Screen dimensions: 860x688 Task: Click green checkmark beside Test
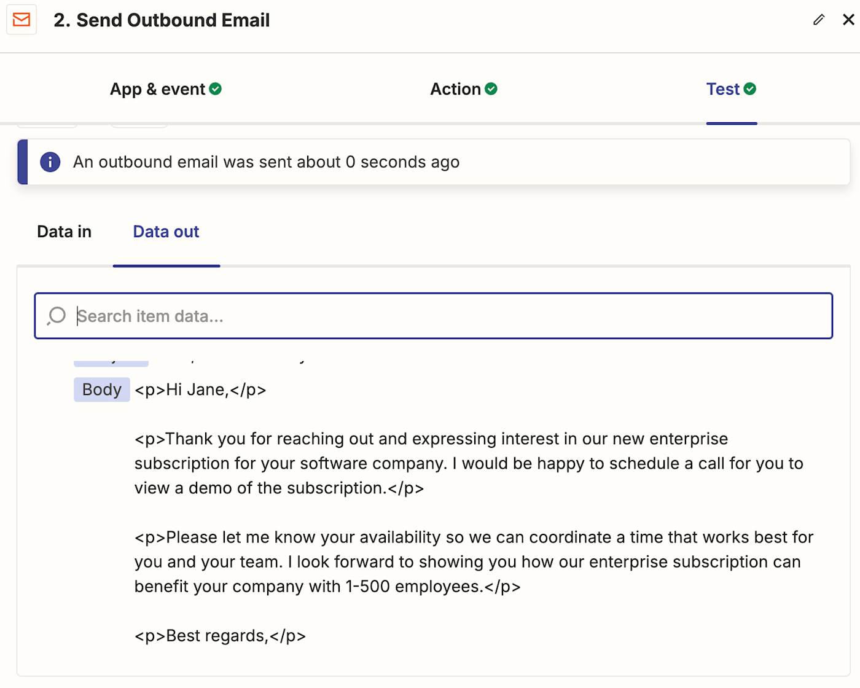750,89
